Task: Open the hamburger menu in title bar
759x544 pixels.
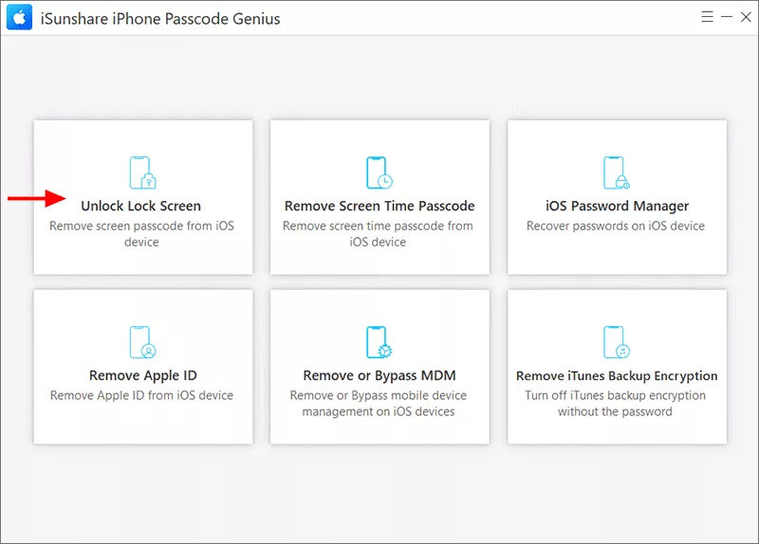Action: (x=707, y=17)
